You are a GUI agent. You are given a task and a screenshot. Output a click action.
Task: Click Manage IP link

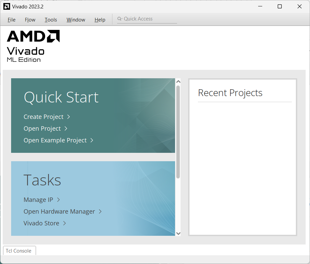(38, 200)
